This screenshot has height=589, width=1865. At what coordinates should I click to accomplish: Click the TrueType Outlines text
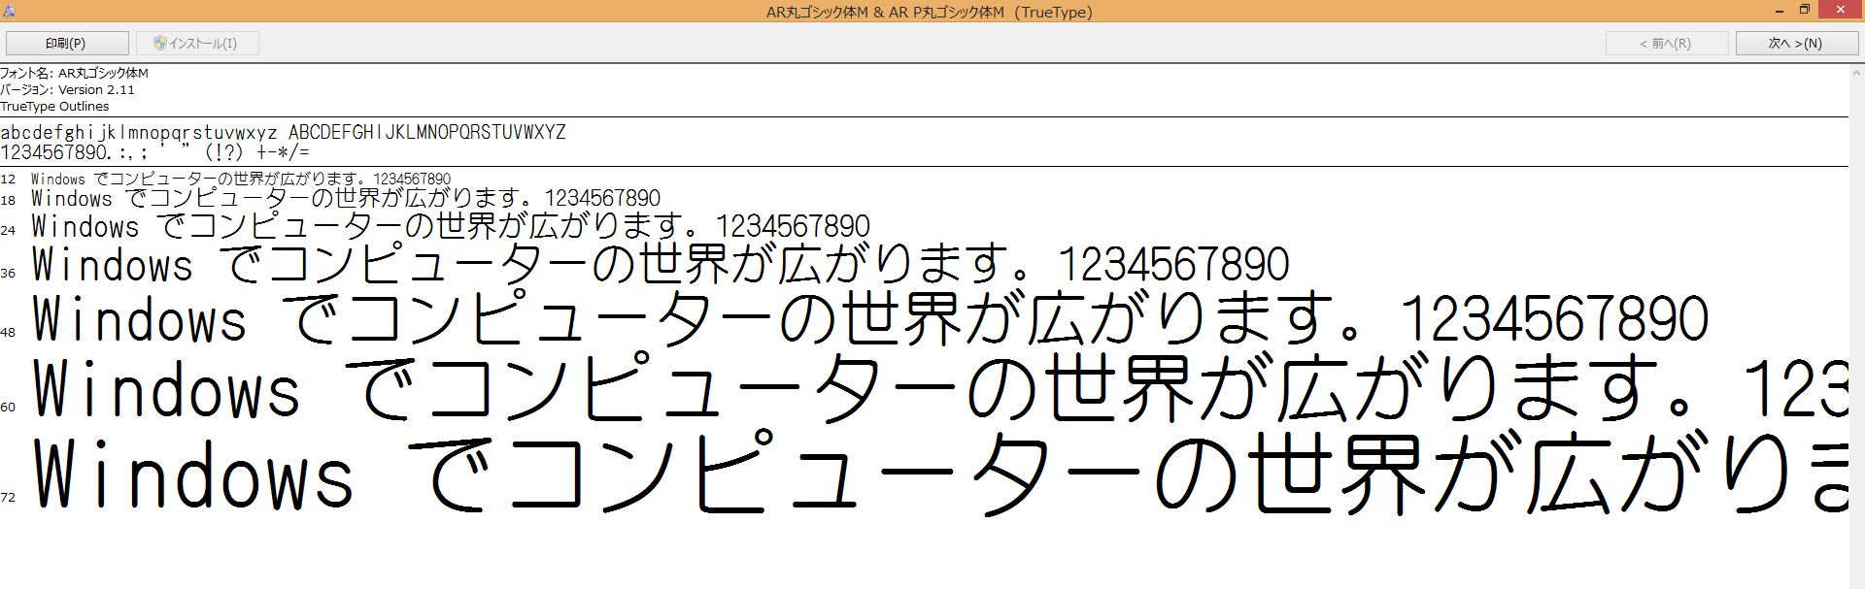click(x=54, y=106)
